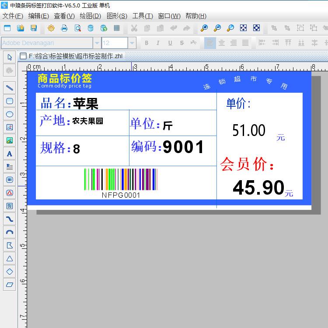
Task: Click the zoom in magnifier
Action: [x=204, y=28]
